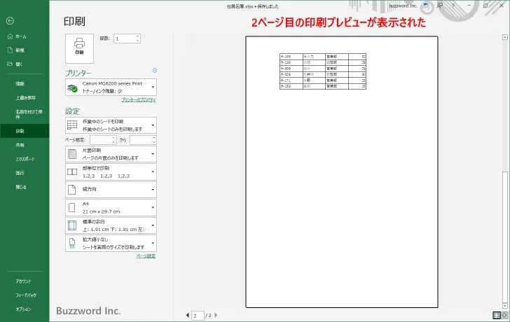
Task: Click the 部数 copies input field
Action: (x=125, y=38)
